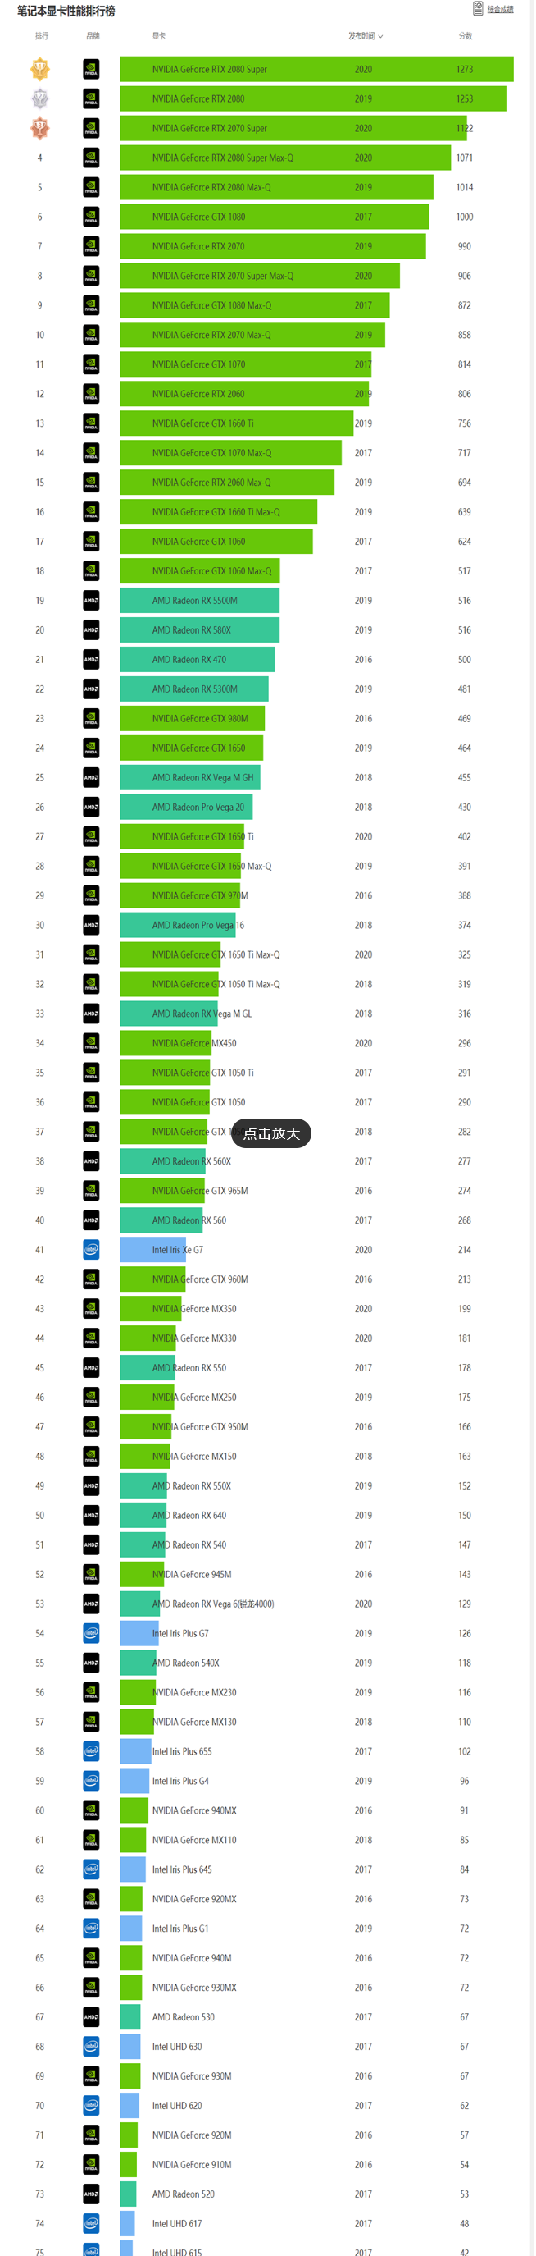Click the bronze third-place medal icon
This screenshot has width=536, height=2256.
[x=40, y=129]
